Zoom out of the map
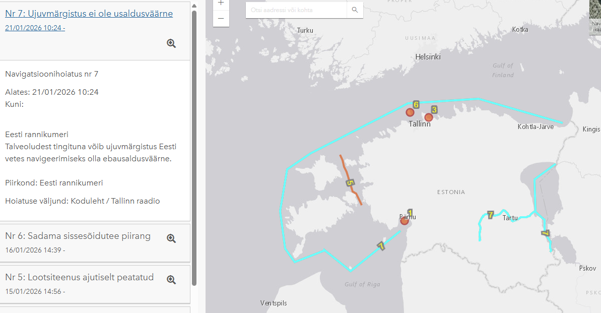The height and width of the screenshot is (313, 601). (x=221, y=19)
